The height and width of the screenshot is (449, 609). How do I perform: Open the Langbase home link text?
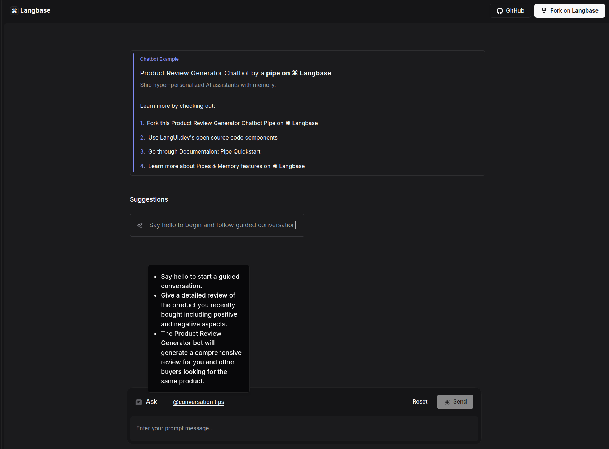click(x=35, y=10)
